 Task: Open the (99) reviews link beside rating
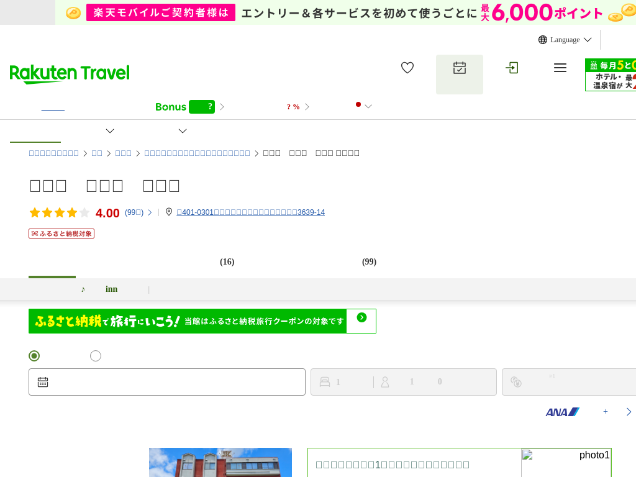(134, 212)
